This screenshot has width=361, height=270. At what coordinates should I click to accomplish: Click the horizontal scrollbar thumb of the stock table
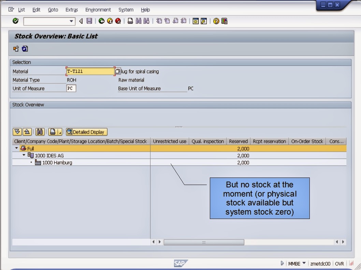[204, 242]
